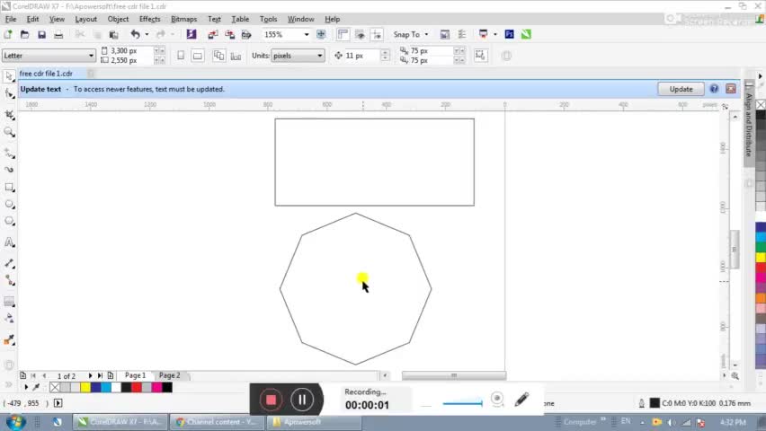Select the Zoom tool in the toolbox
This screenshot has height=431, width=766.
10,132
